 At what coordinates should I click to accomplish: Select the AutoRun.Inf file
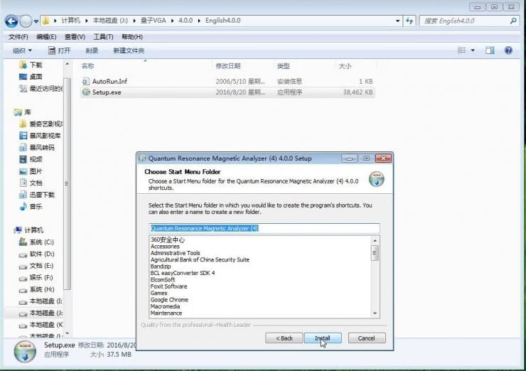tap(227, 81)
